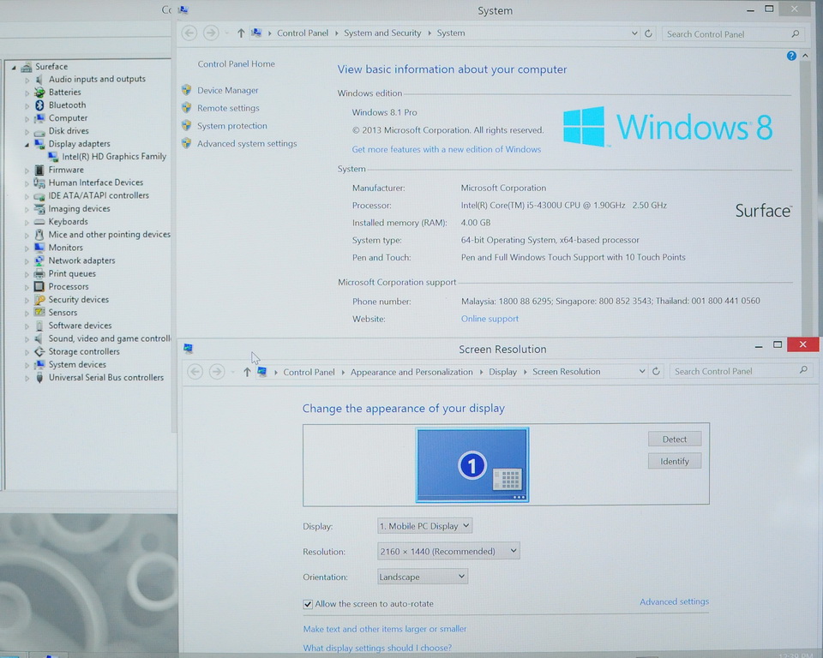Click the Detect button
This screenshot has width=823, height=658.
(x=675, y=440)
